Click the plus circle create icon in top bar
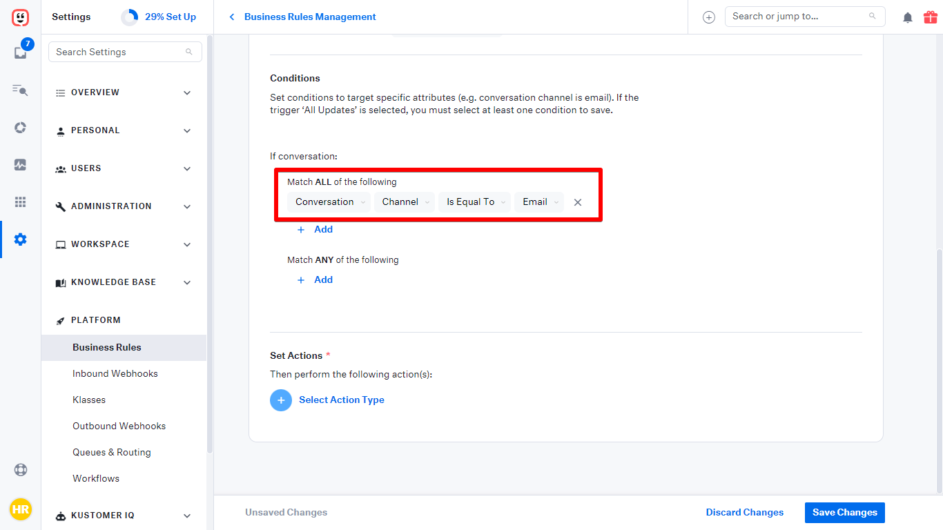Screen dimensions: 943x530 click(x=708, y=17)
